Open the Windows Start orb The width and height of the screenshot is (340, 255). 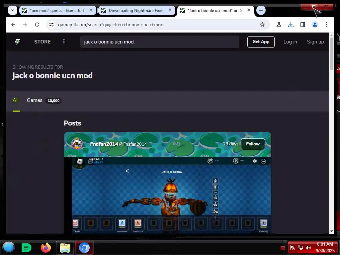coord(8,247)
